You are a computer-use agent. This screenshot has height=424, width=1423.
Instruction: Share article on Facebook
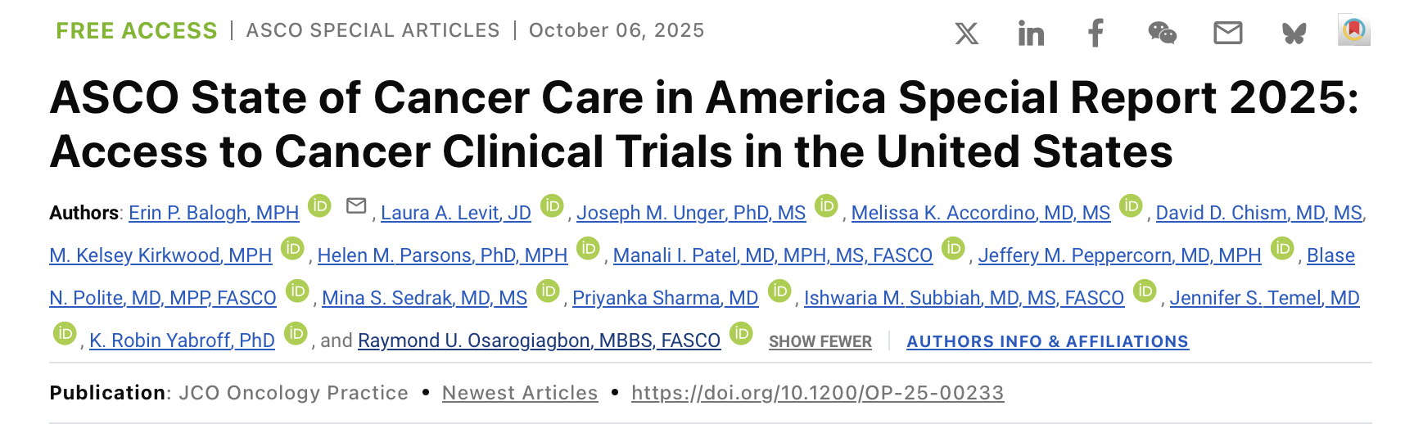pyautogui.click(x=1095, y=34)
